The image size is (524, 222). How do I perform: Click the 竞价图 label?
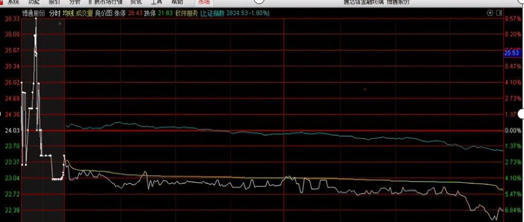[x=103, y=13]
